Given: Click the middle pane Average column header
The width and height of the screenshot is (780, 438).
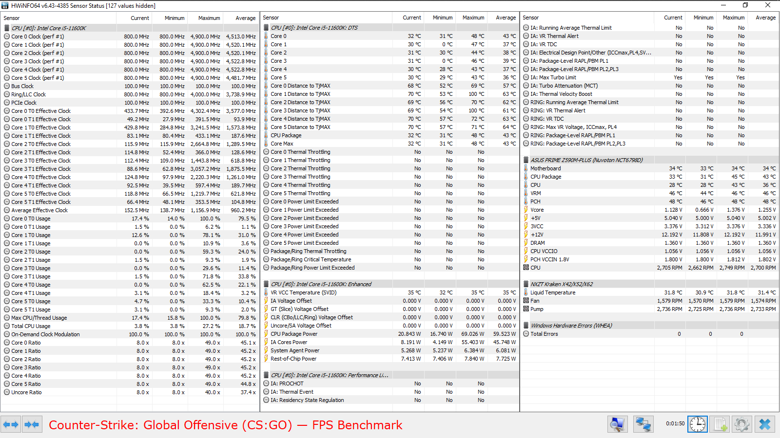Looking at the screenshot, I should [x=503, y=18].
